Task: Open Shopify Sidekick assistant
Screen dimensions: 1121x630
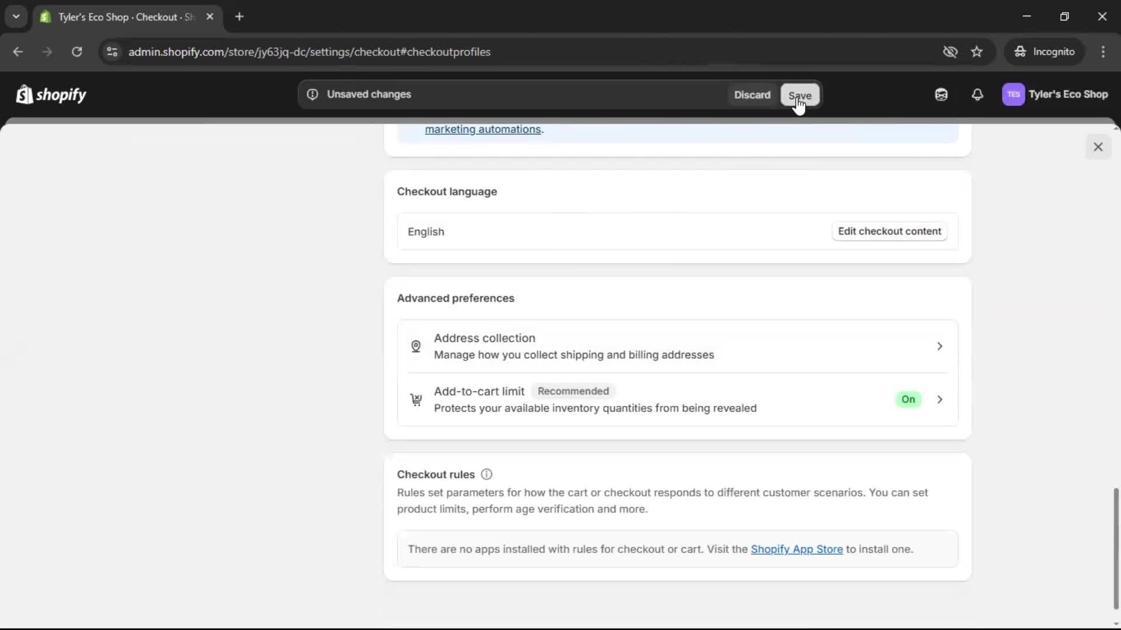Action: click(941, 94)
